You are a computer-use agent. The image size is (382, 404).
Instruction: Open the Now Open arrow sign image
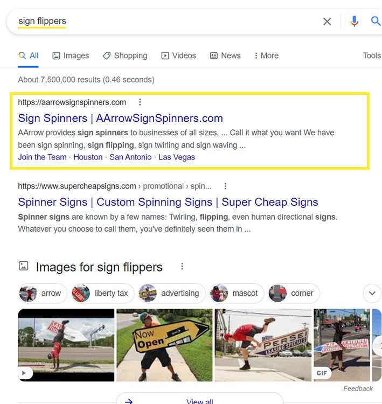pos(164,345)
